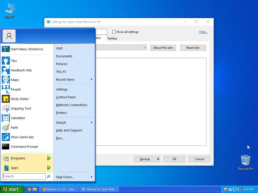Viewport: 258px width, 193px height.
Task: Click Start Menu (Windows) icon
Action: click(6, 49)
